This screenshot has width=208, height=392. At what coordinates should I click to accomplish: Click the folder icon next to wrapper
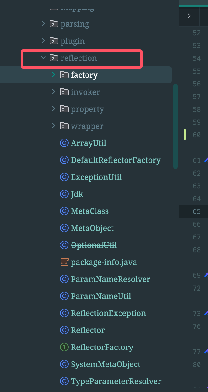[x=64, y=126]
